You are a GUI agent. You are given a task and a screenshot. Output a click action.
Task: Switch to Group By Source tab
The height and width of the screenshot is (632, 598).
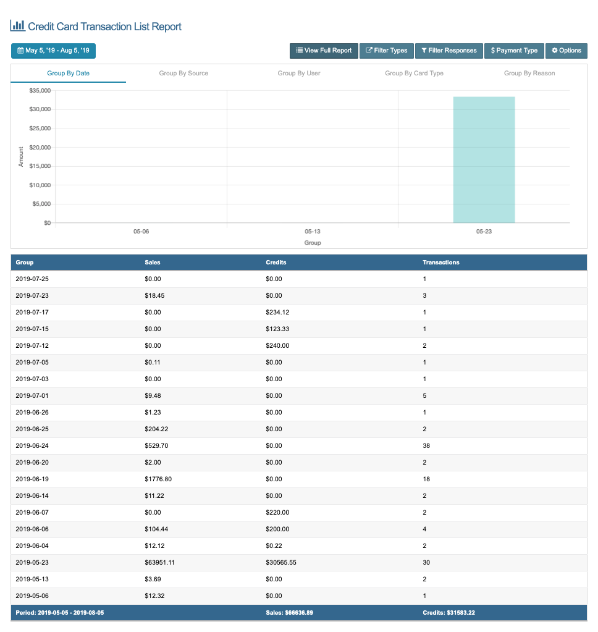click(x=183, y=73)
